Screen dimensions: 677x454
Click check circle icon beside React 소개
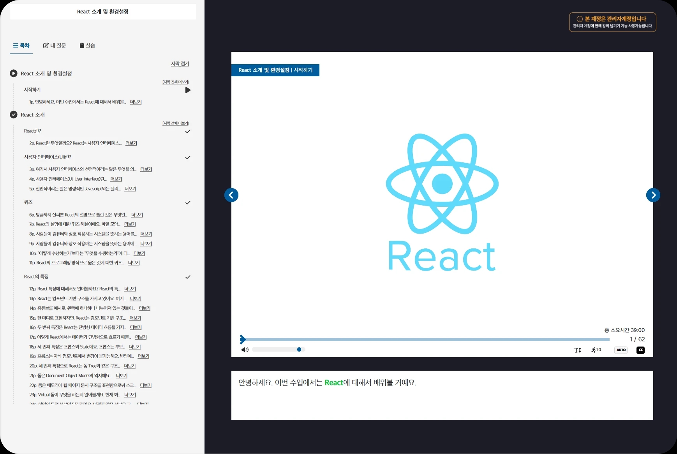14,114
